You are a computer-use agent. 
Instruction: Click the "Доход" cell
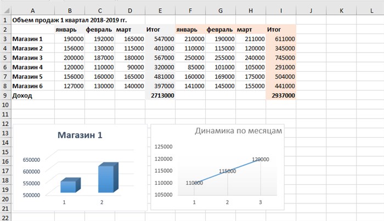pos(33,95)
